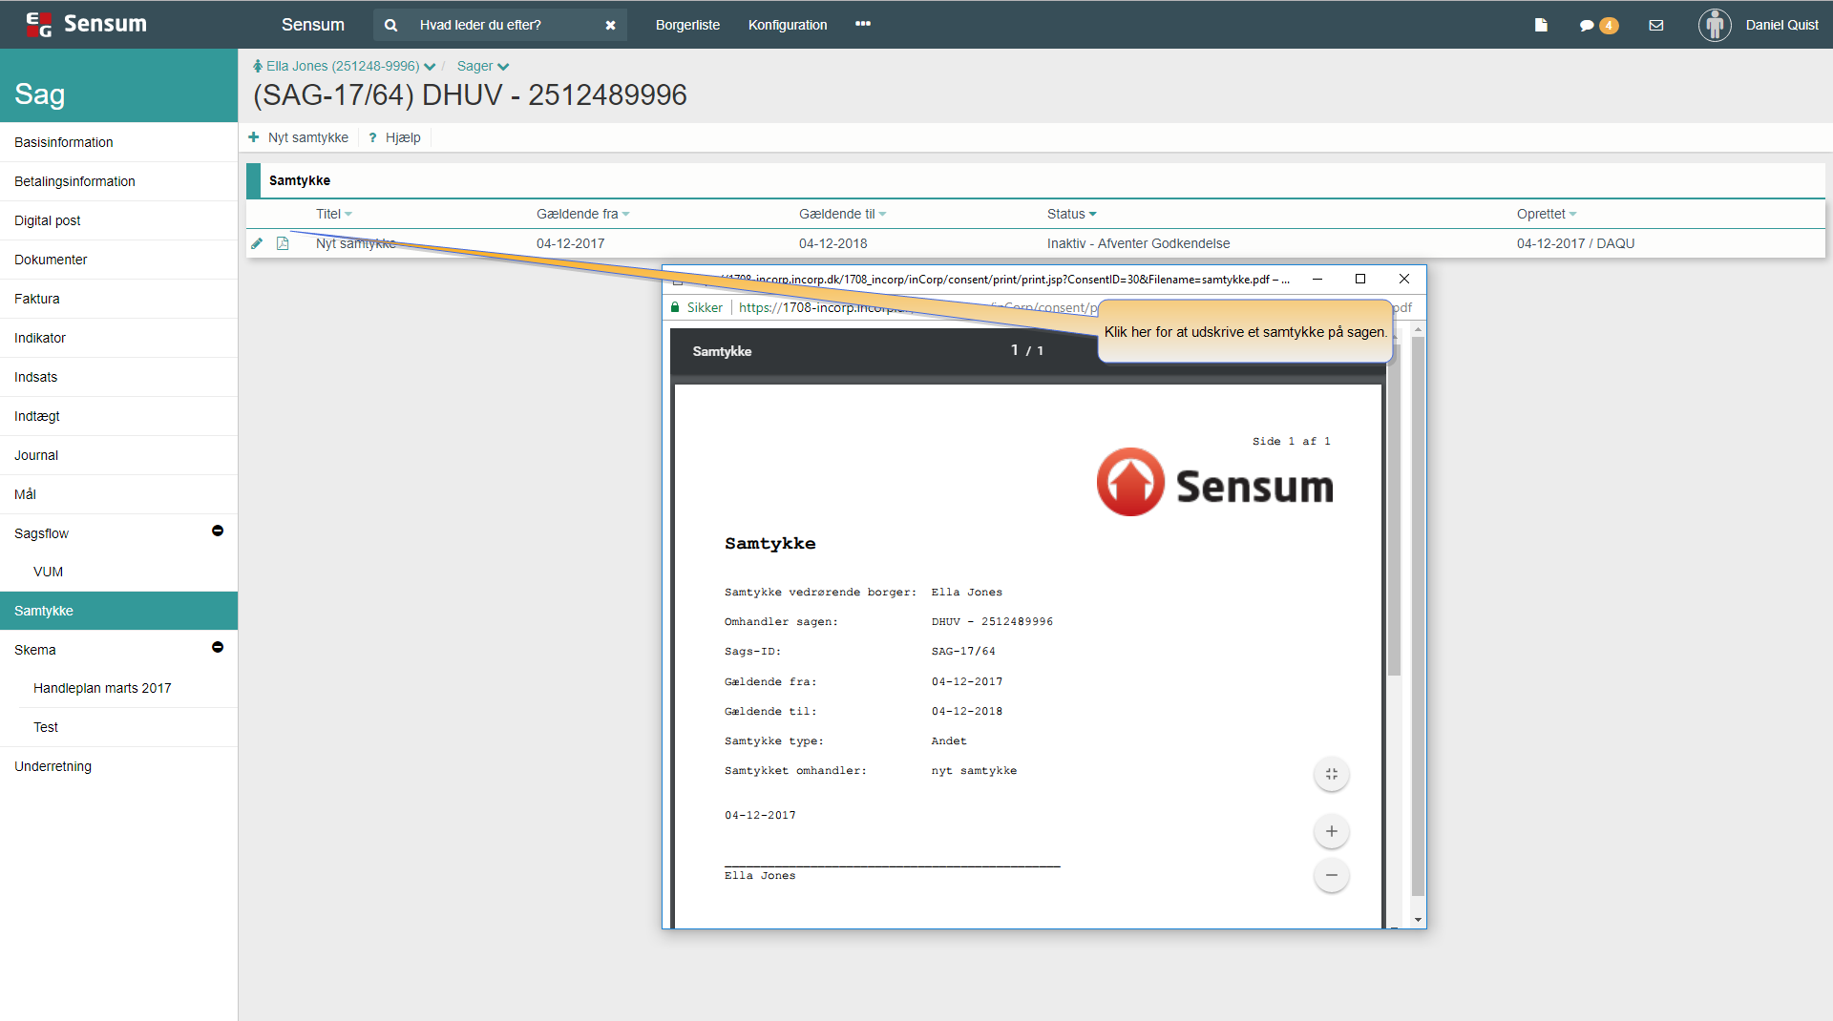The image size is (1833, 1021).
Task: Click the Hjælp button
Action: [x=395, y=137]
